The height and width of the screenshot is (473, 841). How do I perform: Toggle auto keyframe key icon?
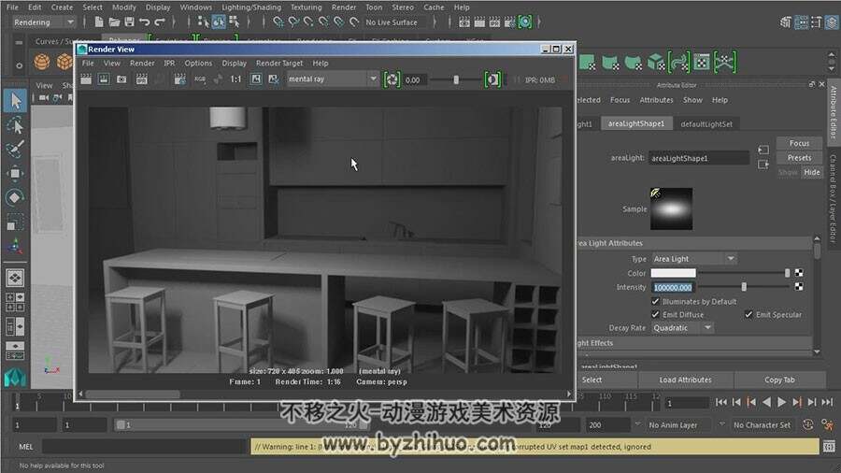[x=807, y=424]
